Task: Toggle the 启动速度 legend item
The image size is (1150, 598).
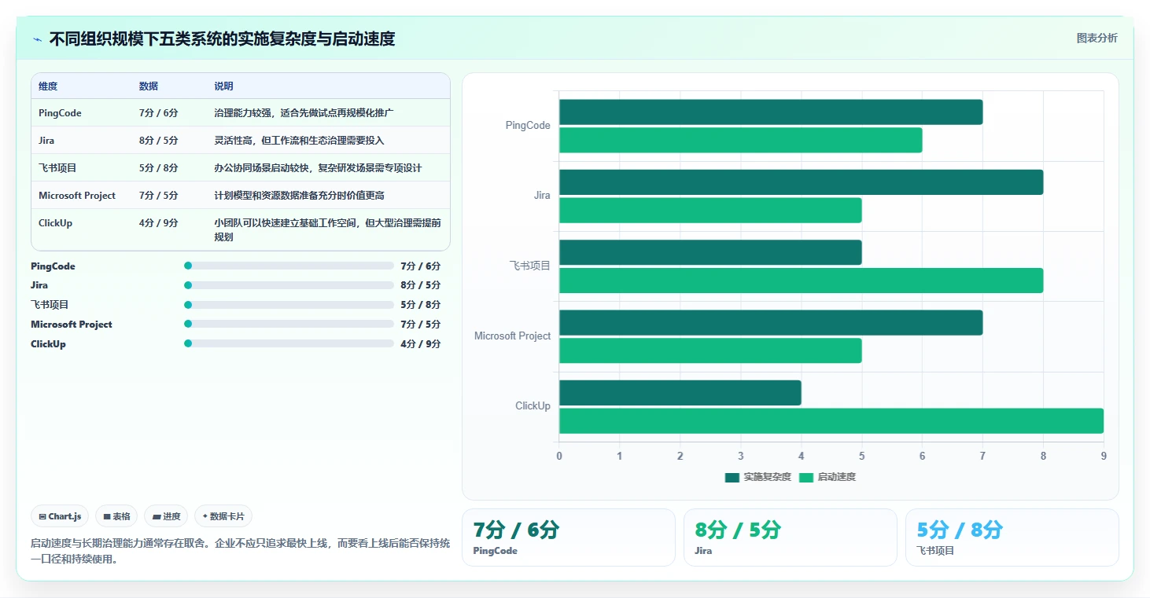Action: [x=827, y=477]
